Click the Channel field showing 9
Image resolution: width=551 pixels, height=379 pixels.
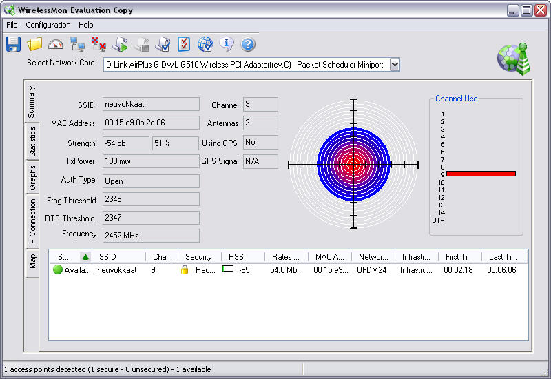click(x=261, y=104)
